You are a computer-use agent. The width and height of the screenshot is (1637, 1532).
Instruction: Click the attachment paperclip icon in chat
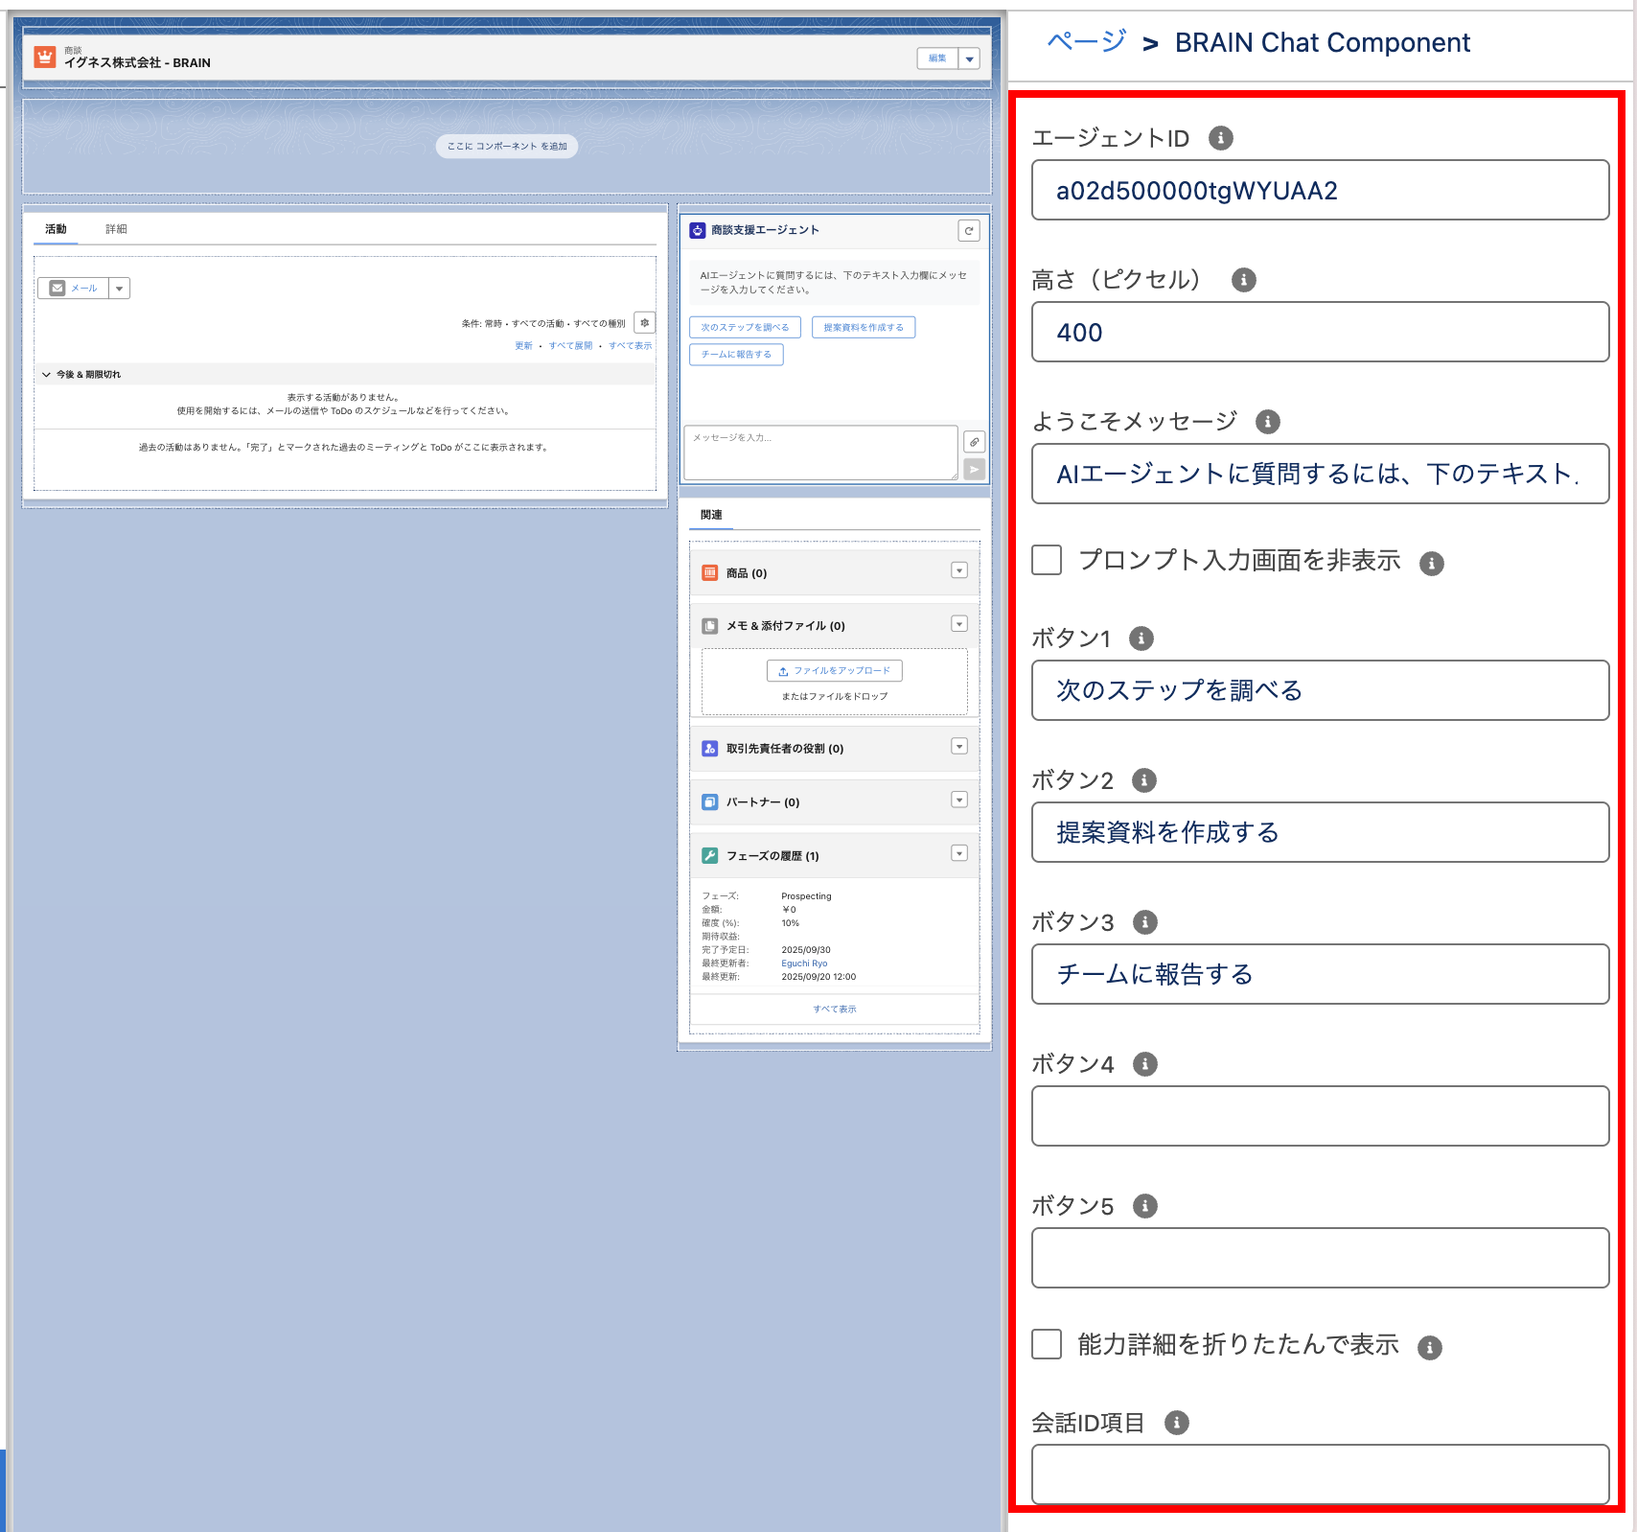tap(974, 442)
